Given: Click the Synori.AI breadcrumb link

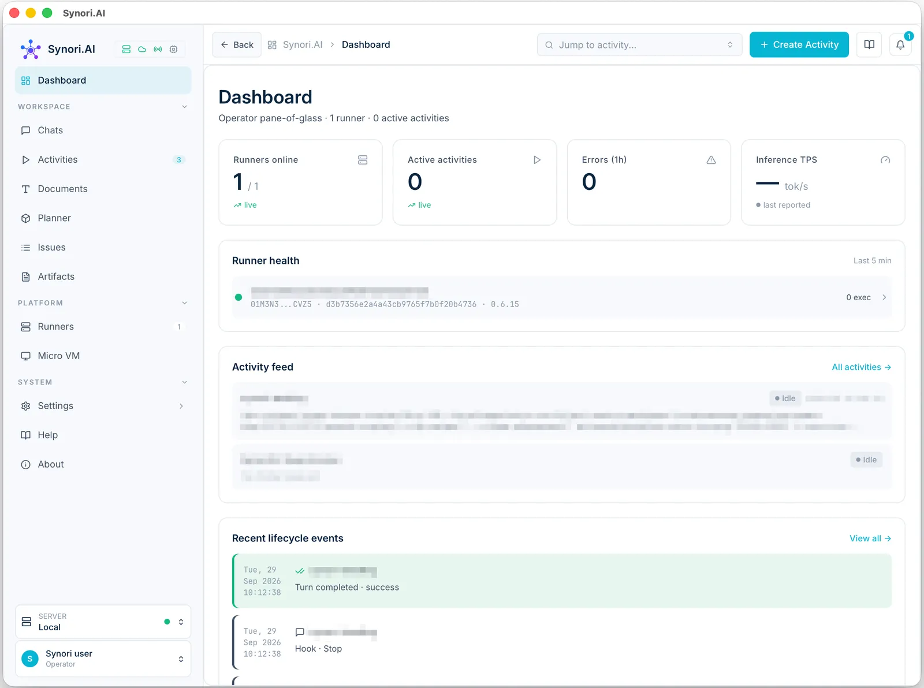Looking at the screenshot, I should coord(303,44).
